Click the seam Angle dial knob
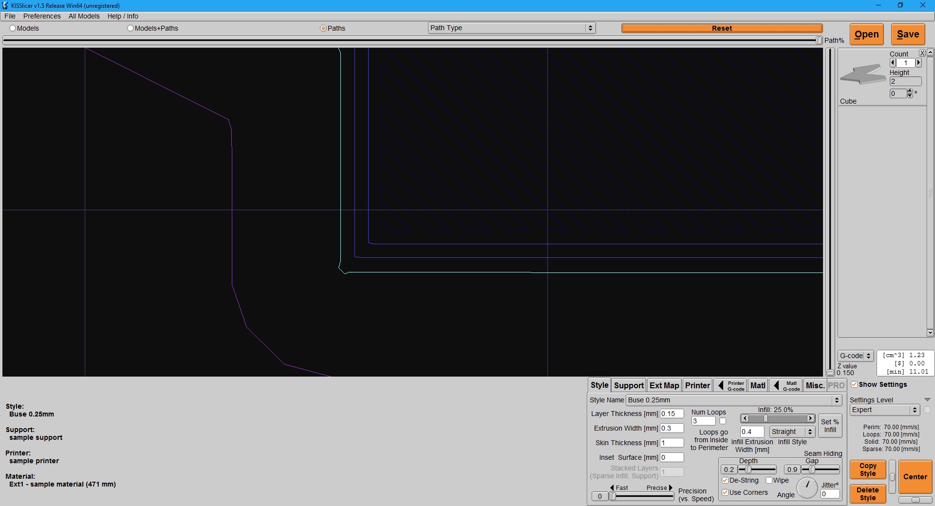 tap(807, 487)
